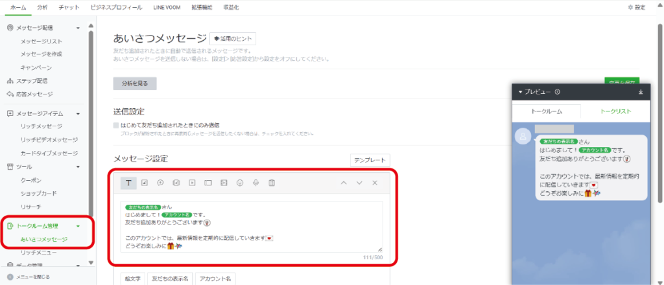This screenshot has width=664, height=285.
Task: Click アカウント名 button below editor
Action: pyautogui.click(x=215, y=279)
